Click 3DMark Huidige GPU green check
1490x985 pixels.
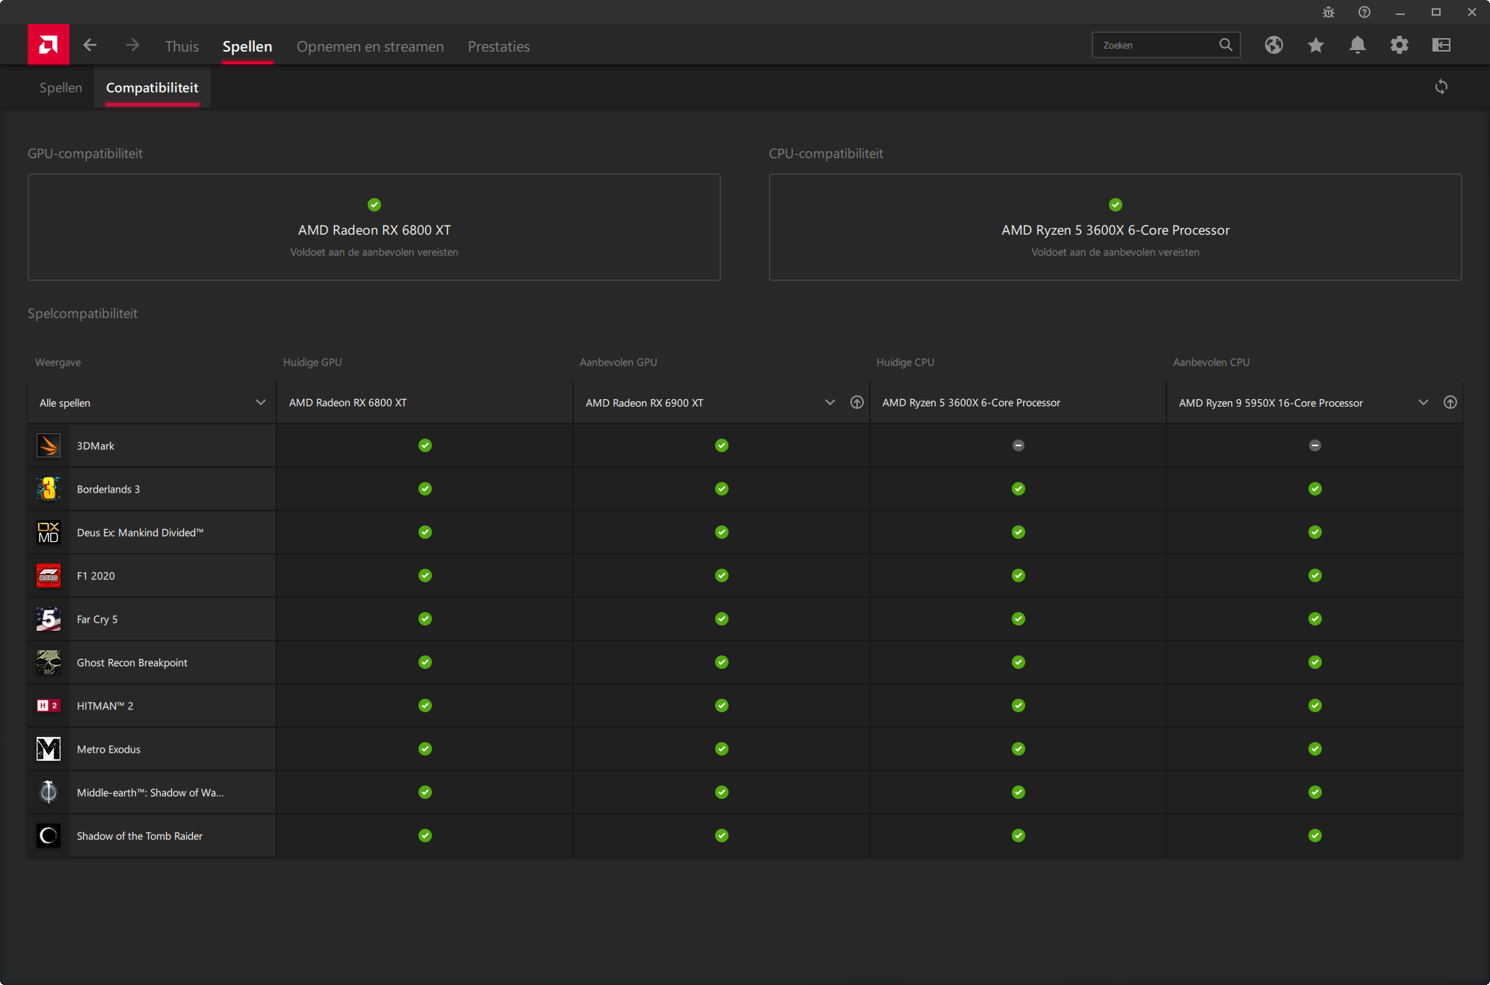coord(425,445)
